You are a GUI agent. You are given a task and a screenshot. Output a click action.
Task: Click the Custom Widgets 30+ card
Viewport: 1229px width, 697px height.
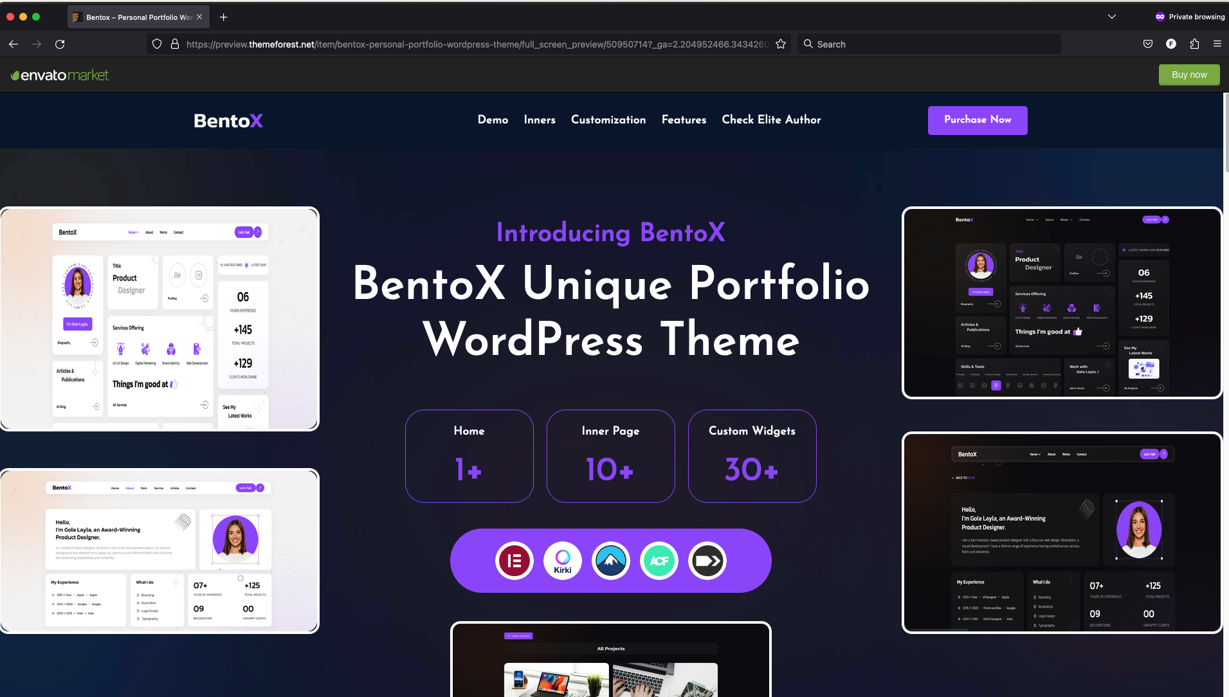752,456
